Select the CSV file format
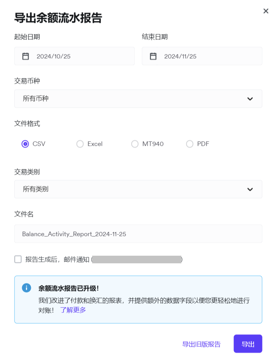 pos(26,144)
